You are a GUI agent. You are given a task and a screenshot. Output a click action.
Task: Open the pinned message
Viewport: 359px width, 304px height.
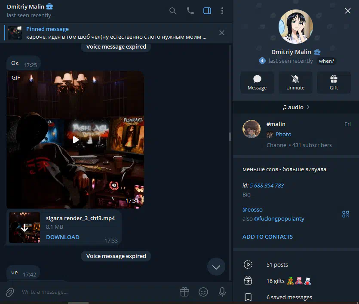(x=116, y=33)
